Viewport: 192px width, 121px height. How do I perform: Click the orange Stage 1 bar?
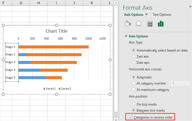pos(53,47)
